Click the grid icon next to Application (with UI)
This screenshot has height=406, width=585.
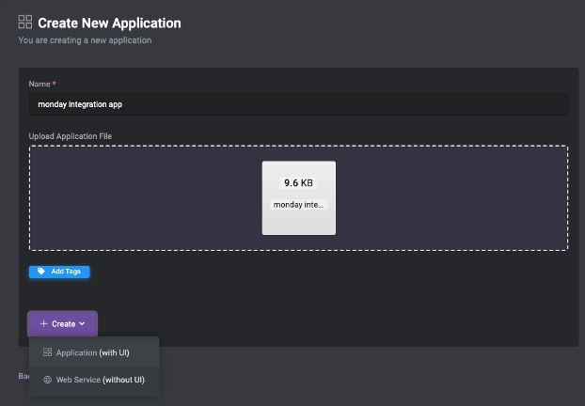coord(47,353)
